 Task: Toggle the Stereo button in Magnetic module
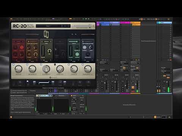[x=85, y=48]
